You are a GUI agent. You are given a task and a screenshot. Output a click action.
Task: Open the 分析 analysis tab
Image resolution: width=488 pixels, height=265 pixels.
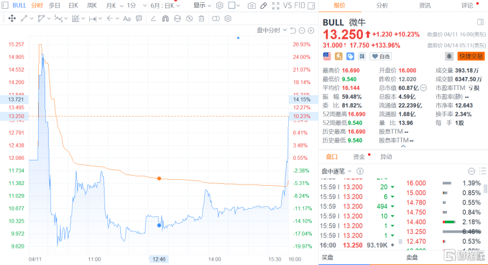click(382, 6)
